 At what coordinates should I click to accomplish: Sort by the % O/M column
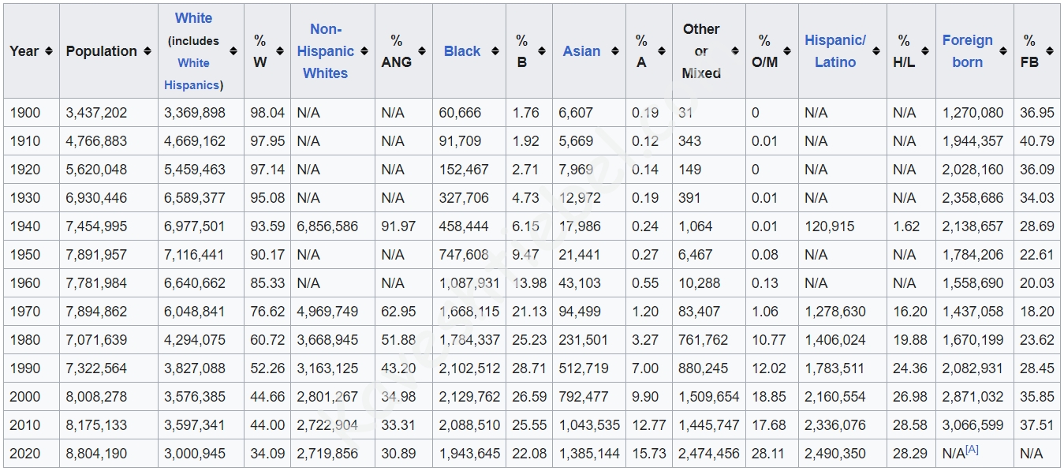point(788,51)
